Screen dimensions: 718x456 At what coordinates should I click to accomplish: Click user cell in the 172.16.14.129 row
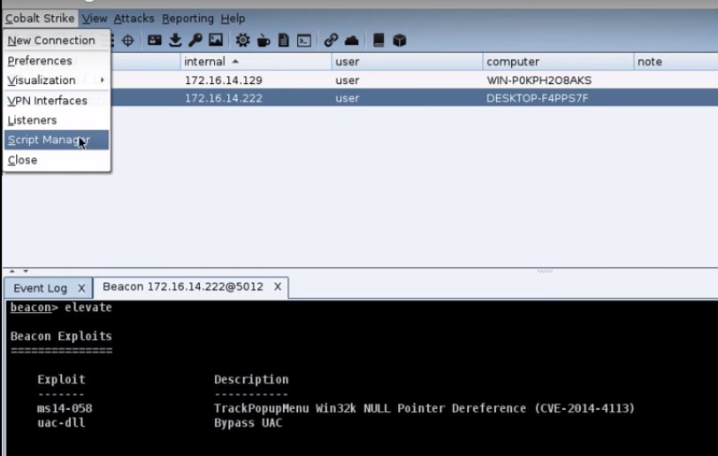click(x=348, y=80)
